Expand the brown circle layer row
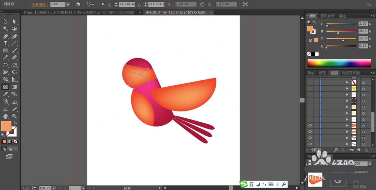Screen dimensions: 376x190 click(347, 101)
